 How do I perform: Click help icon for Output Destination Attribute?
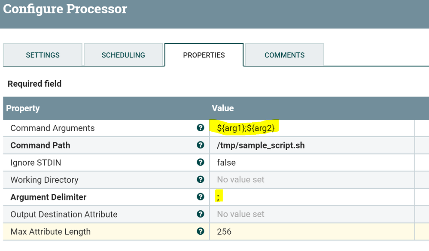[x=200, y=214]
